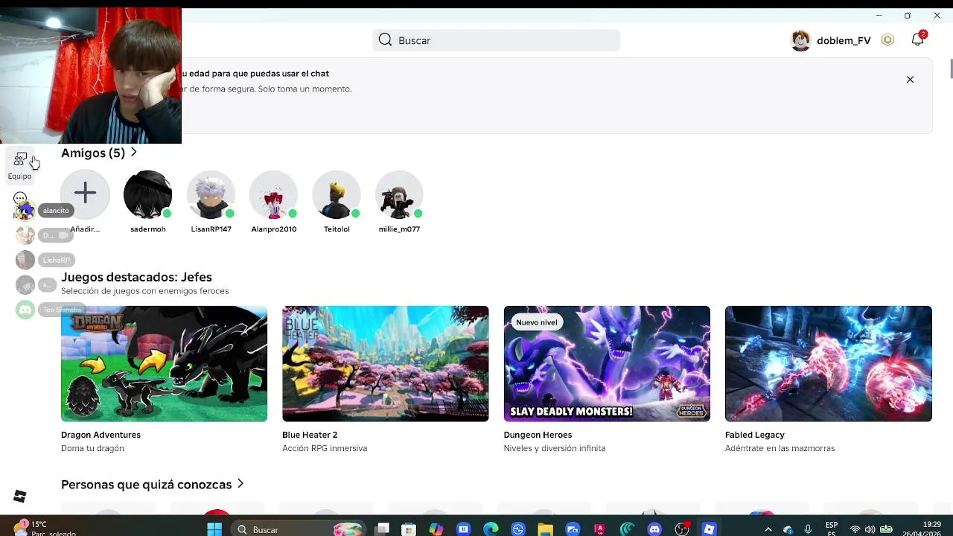Type in the Buscar search field
Viewport: 953px width, 536px height.
(497, 40)
